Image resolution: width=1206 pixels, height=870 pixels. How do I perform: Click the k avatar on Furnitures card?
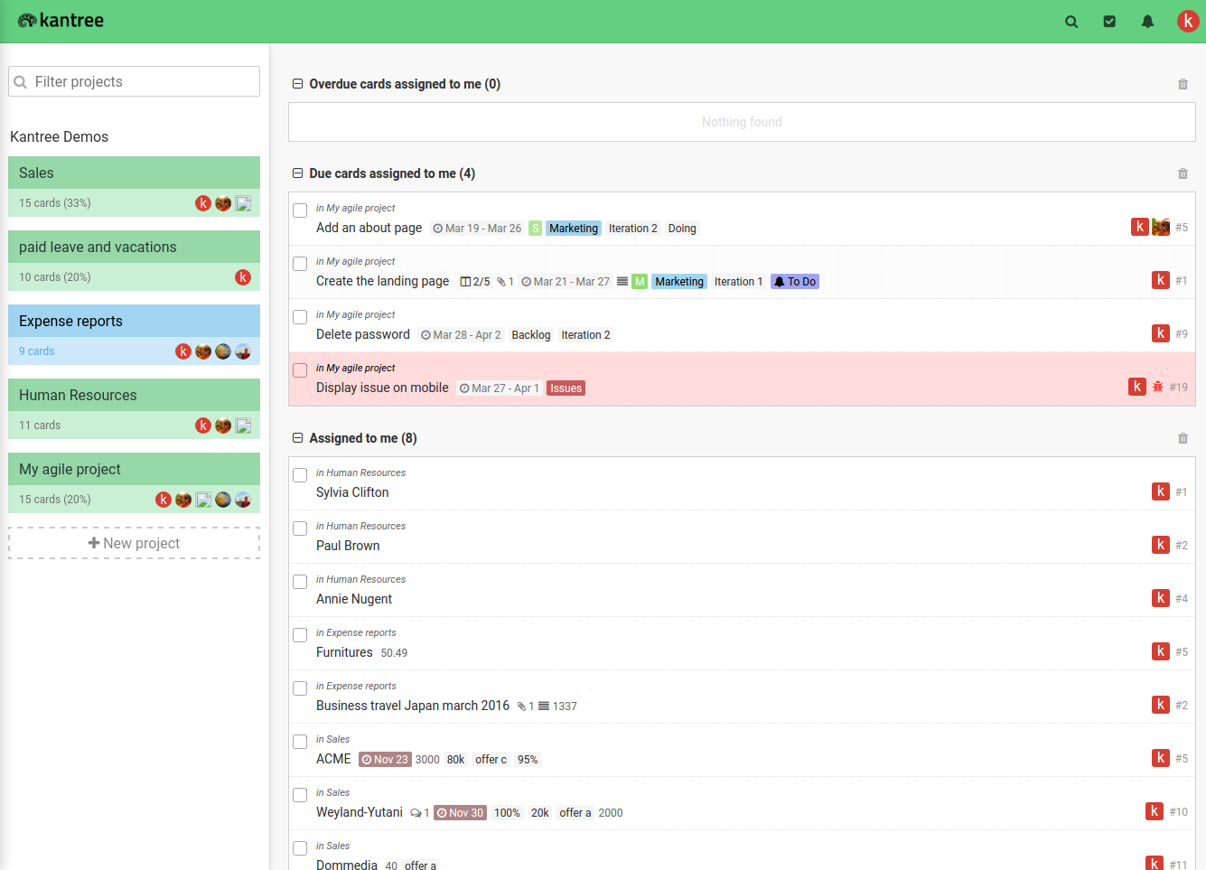tap(1161, 651)
